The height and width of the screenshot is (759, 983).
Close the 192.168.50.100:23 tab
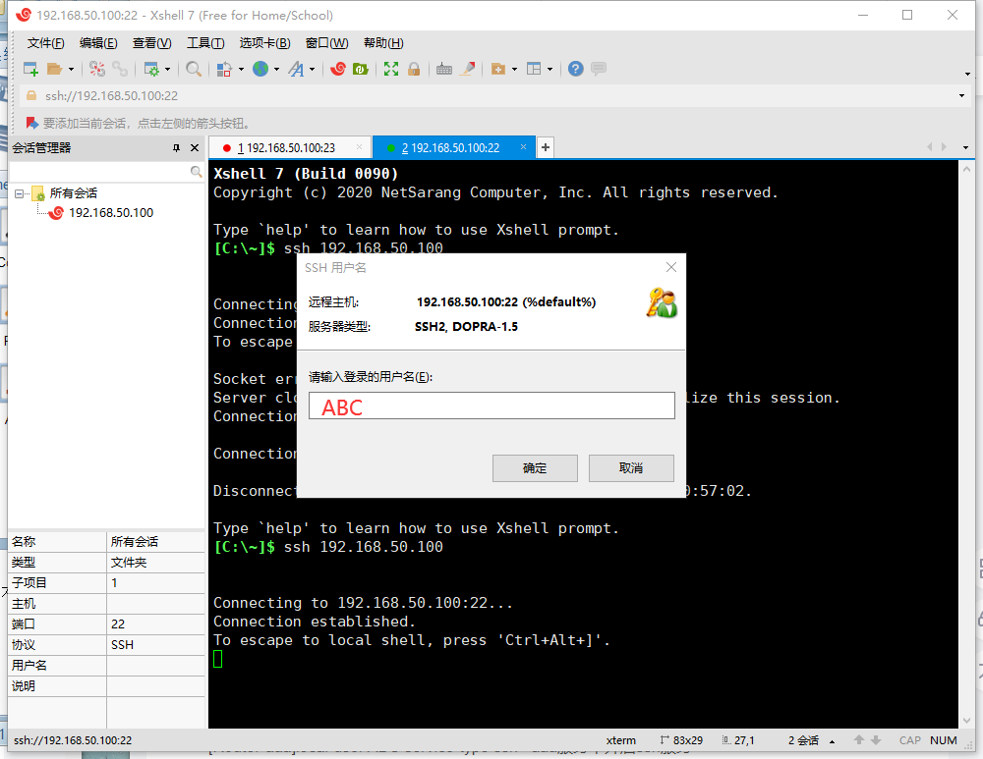(x=359, y=147)
